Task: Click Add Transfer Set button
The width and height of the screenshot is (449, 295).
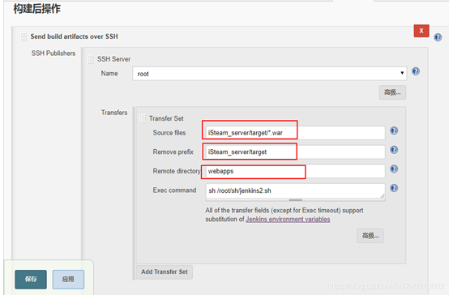Action: 165,271
